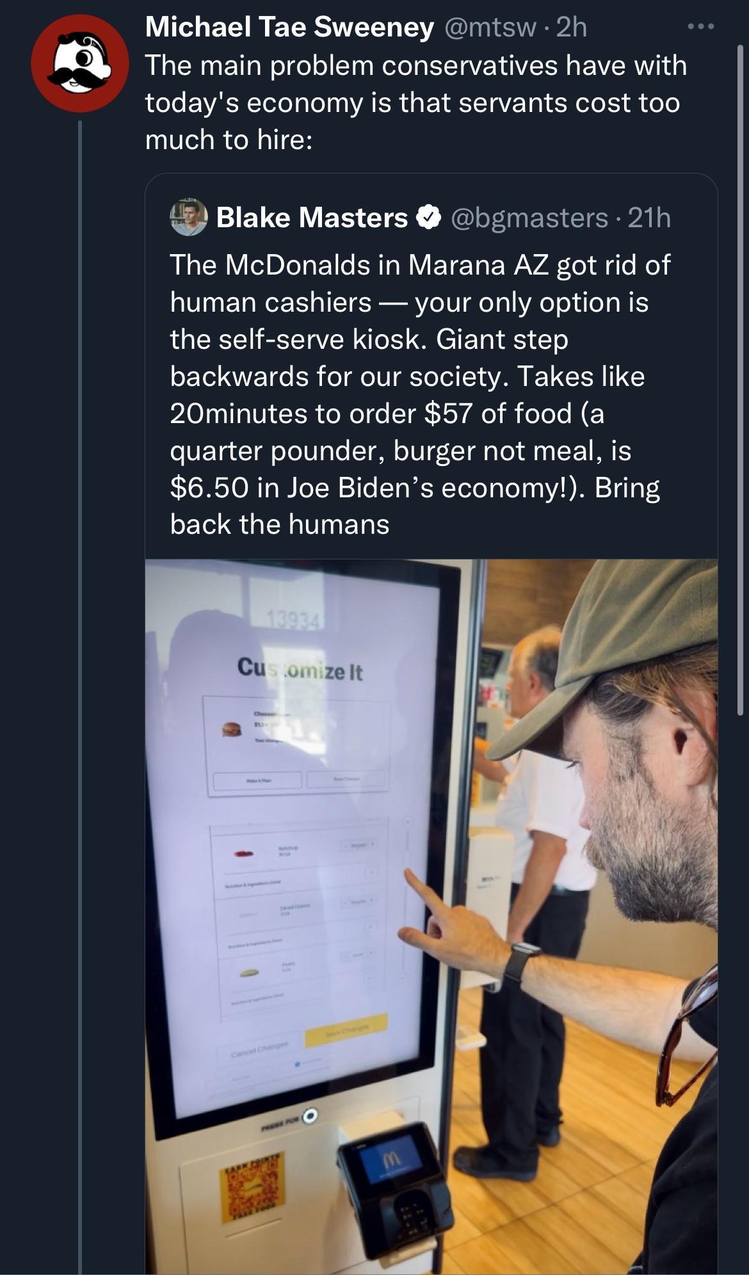This screenshot has height=1275, width=749.
Task: Tap the yellow Save Changes button
Action: (x=345, y=1029)
